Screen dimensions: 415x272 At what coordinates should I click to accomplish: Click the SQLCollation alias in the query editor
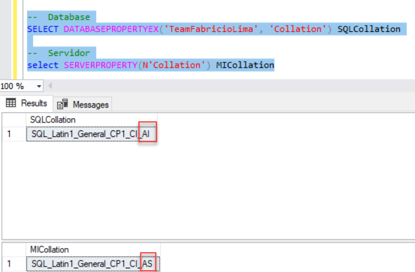click(369, 29)
